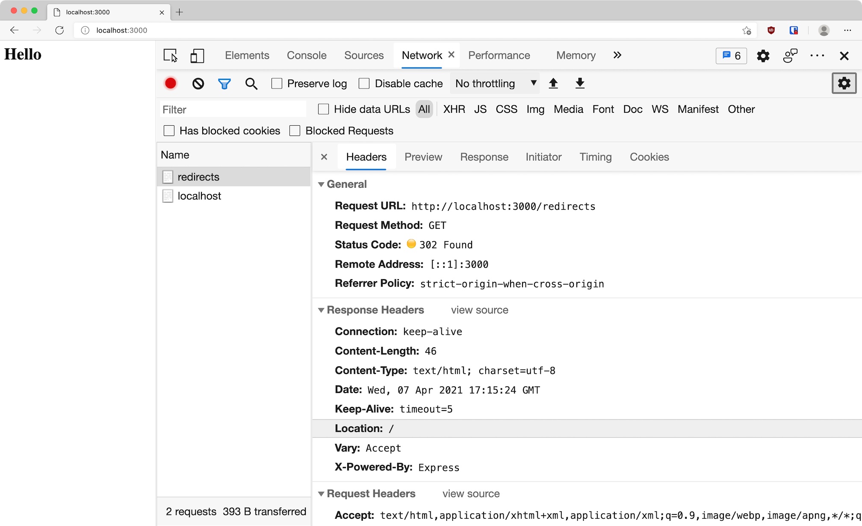Switch to the Console tab

coord(307,55)
